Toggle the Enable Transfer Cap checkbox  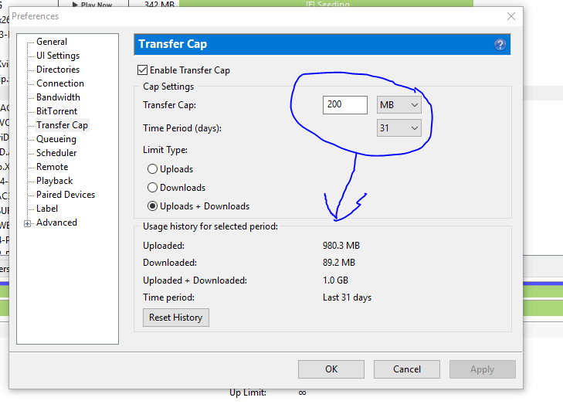(x=142, y=70)
